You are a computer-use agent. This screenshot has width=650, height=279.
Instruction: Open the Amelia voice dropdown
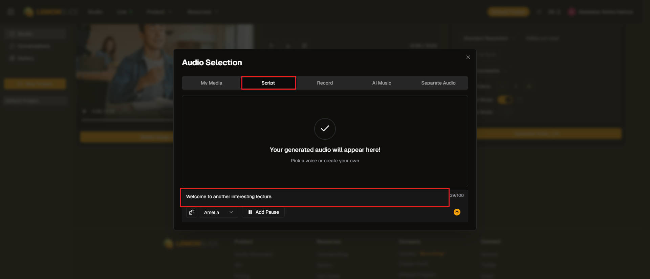218,212
